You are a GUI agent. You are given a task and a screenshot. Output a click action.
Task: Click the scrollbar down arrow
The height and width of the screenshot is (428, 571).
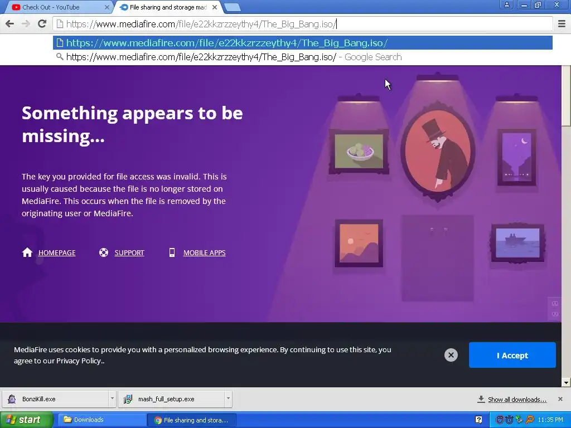pyautogui.click(x=566, y=382)
